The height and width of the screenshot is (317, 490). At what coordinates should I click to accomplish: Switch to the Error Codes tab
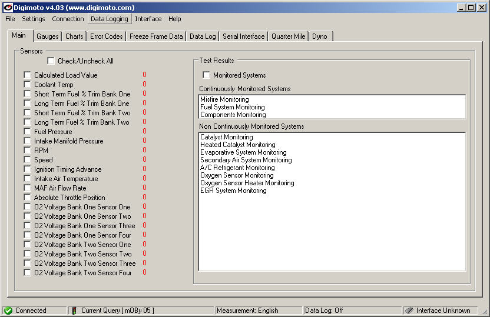click(106, 36)
